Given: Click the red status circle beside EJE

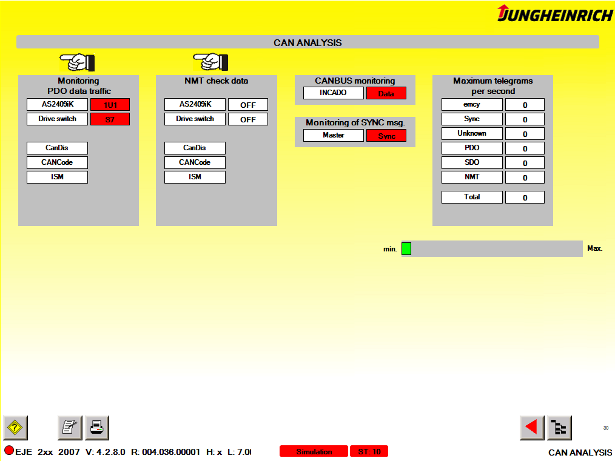Looking at the screenshot, I should point(9,451).
